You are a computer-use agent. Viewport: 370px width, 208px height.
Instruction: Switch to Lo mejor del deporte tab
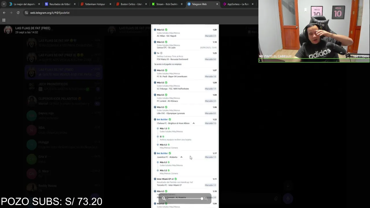tap(24, 4)
